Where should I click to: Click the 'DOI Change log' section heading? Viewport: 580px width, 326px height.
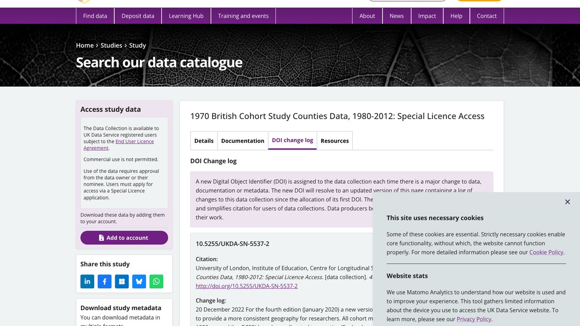tap(213, 161)
